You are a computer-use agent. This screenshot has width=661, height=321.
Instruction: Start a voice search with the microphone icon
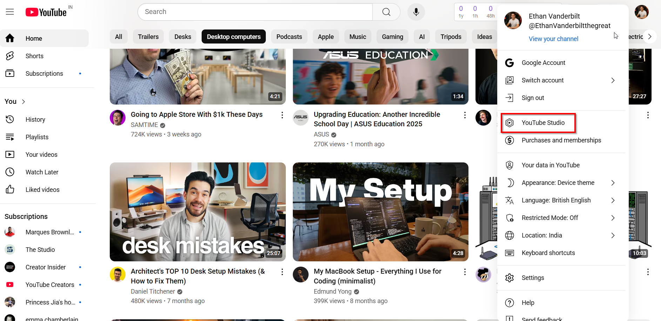coord(416,12)
